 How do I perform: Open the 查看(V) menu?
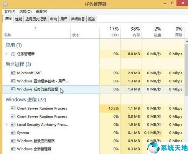[x=41, y=11]
